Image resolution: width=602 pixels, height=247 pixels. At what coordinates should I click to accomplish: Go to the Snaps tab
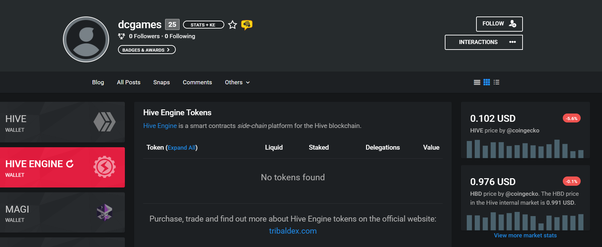(x=161, y=82)
